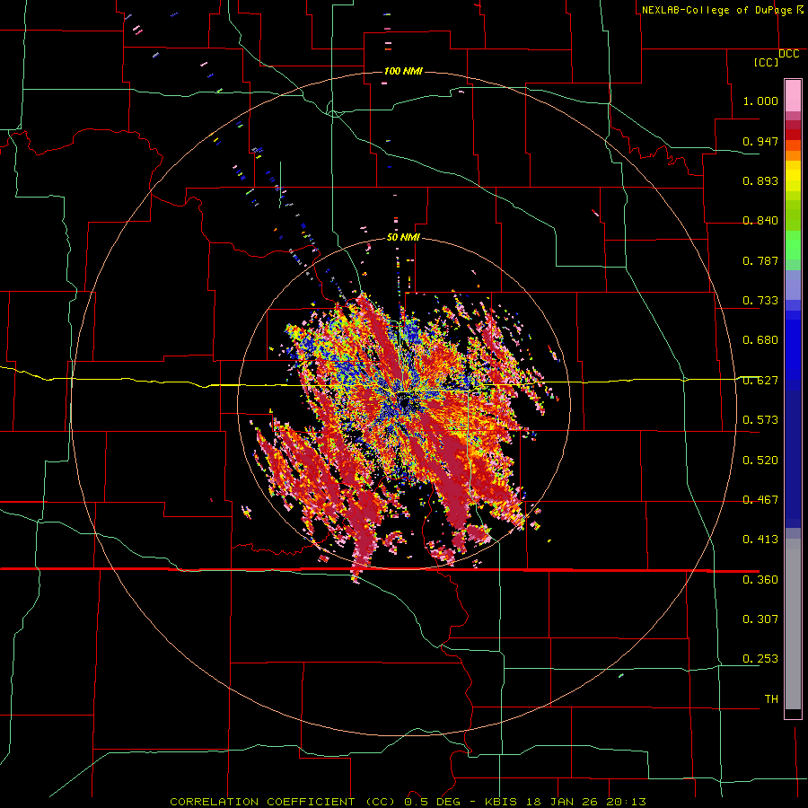Select the 0.253 color scale value

760,659
